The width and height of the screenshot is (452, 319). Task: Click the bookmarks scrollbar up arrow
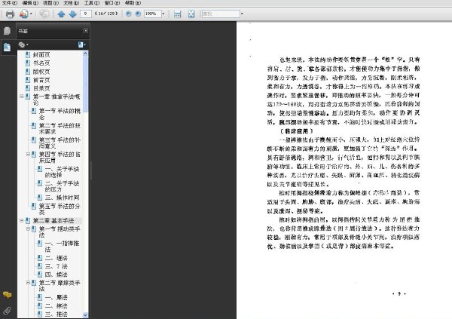pyautogui.click(x=85, y=54)
